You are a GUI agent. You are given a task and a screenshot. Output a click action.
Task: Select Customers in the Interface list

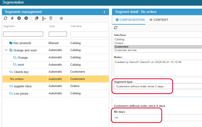click(158, 47)
